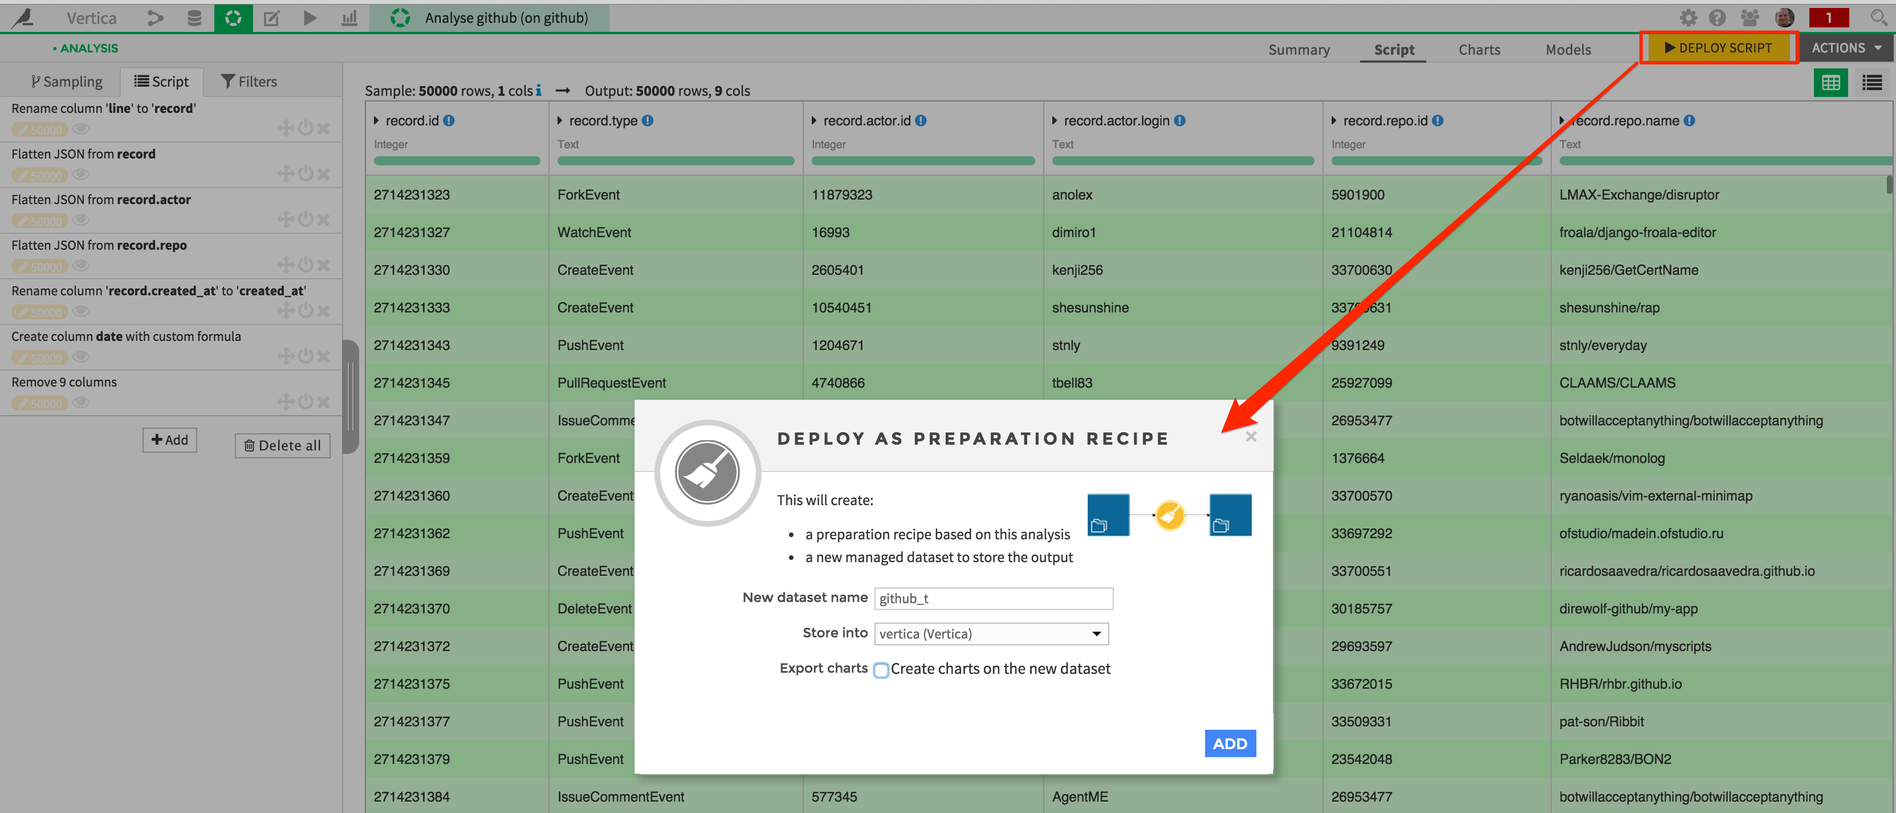Click the ADD button in deploy dialog
The image size is (1896, 813).
point(1230,744)
